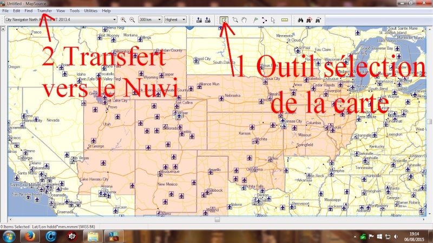This screenshot has height=243, width=433.
Task: Click the volume speaker tray icon
Action: pyautogui.click(x=396, y=237)
